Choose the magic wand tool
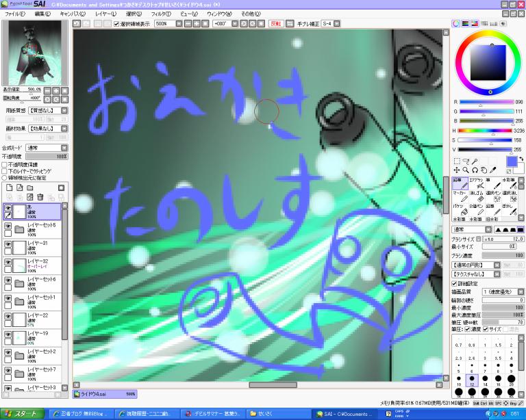This screenshot has width=526, height=420. [475, 161]
